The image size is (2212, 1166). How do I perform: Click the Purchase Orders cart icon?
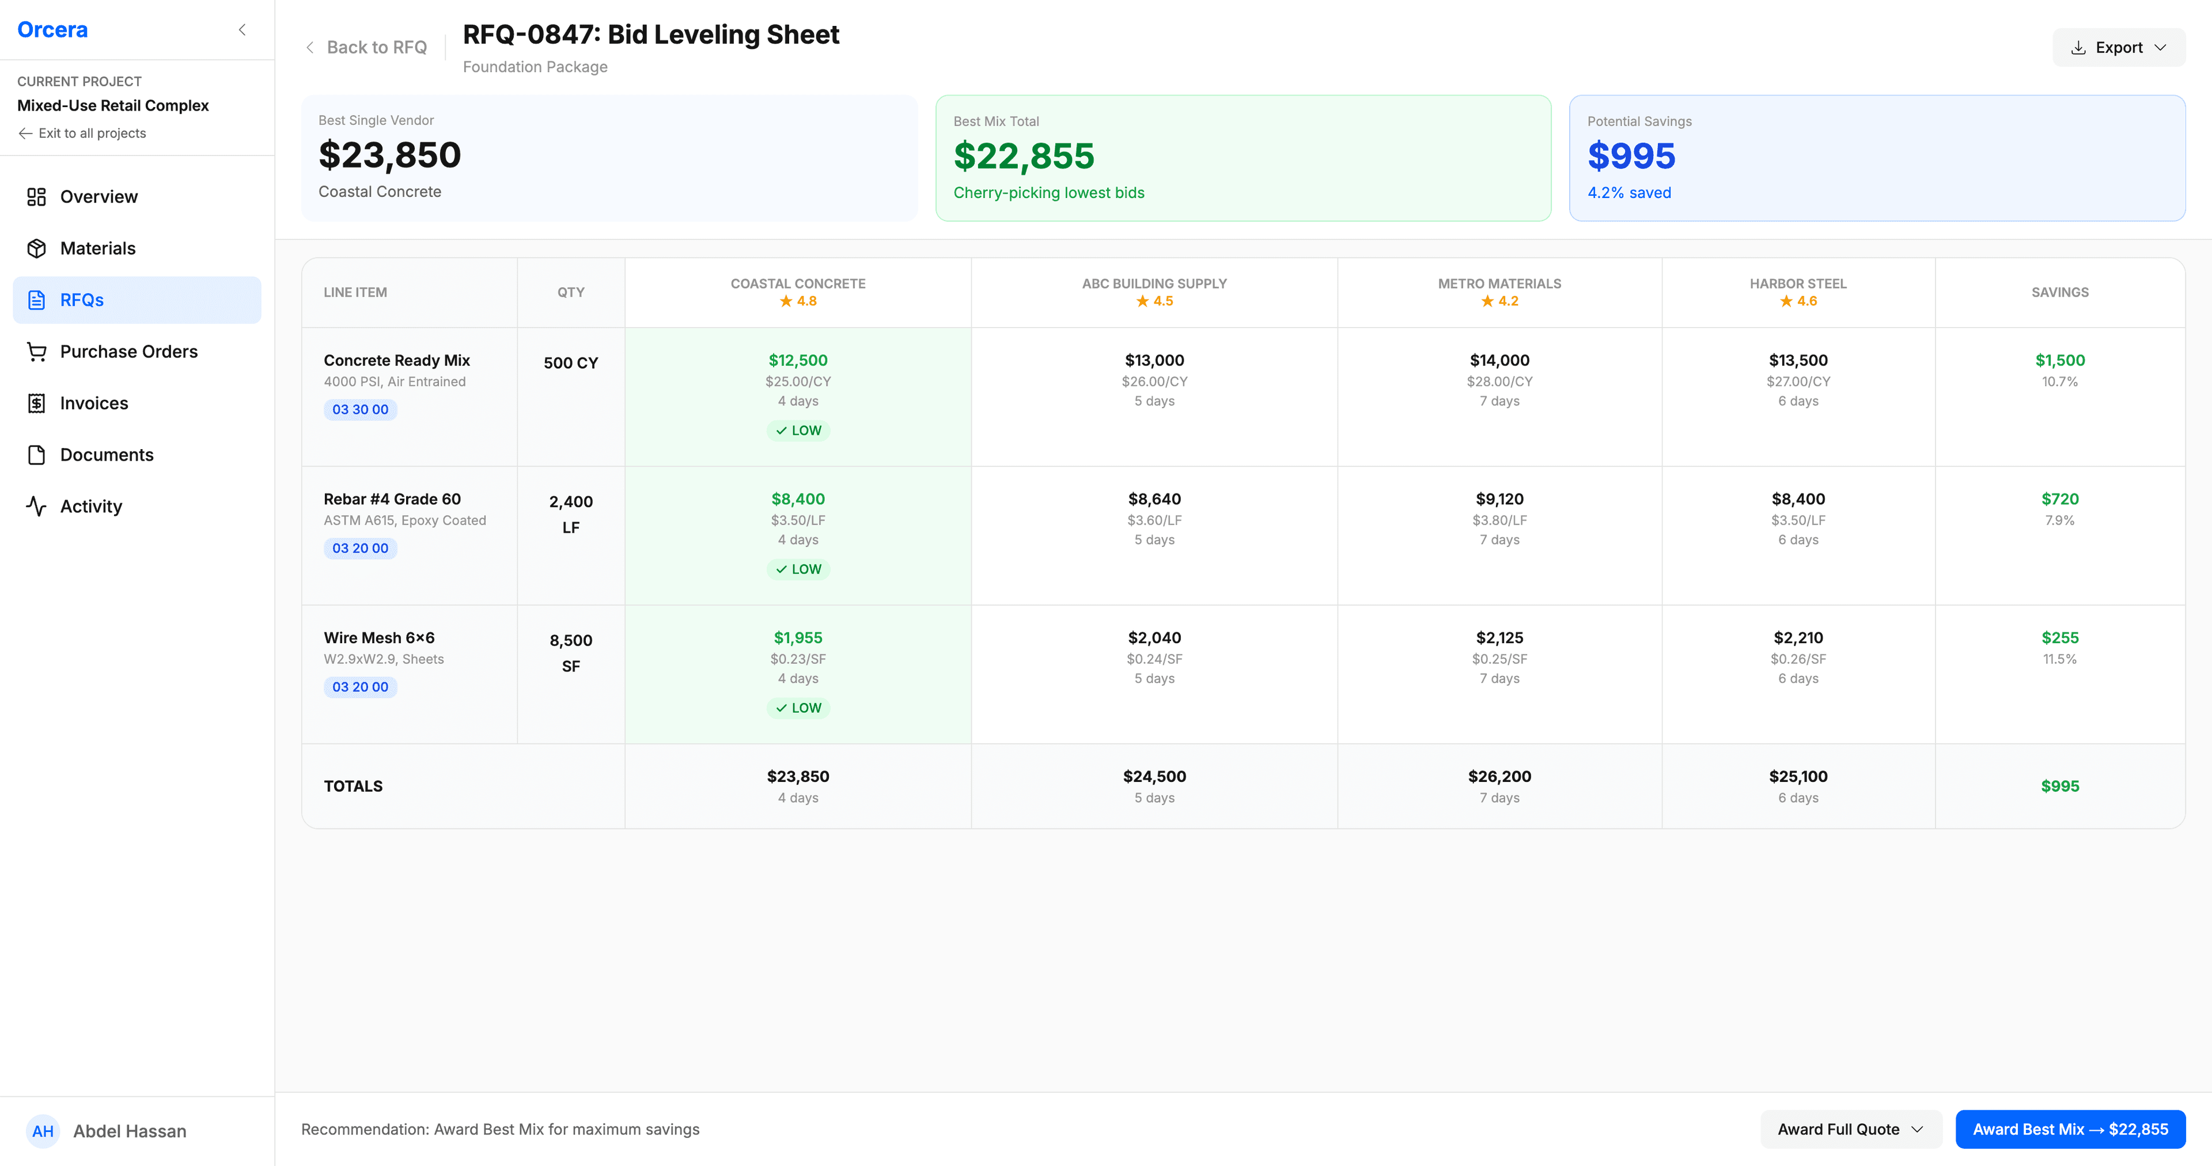[x=37, y=352]
